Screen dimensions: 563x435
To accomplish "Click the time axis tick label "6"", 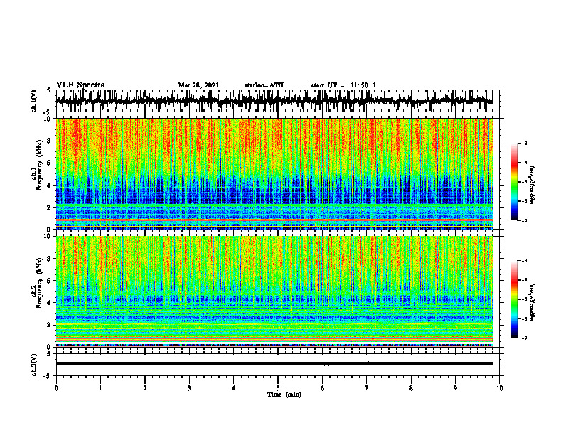I will pos(323,388).
